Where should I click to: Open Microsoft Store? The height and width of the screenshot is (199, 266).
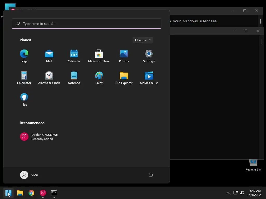coord(99,56)
